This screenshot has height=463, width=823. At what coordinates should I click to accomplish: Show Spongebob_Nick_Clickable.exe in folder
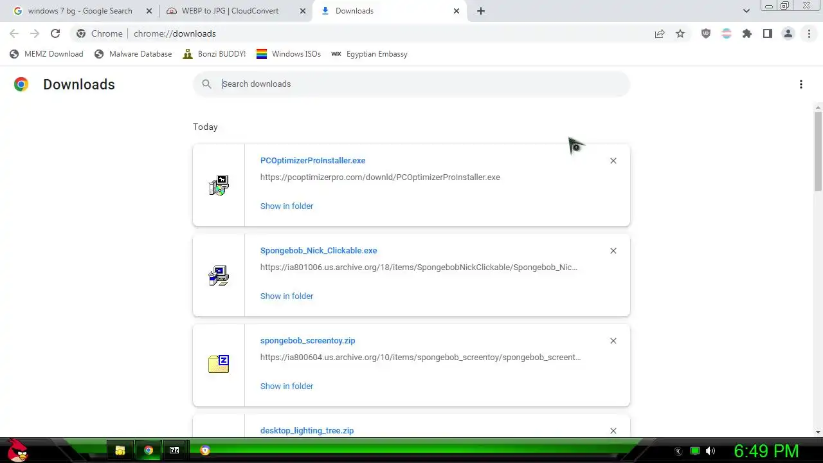[287, 296]
